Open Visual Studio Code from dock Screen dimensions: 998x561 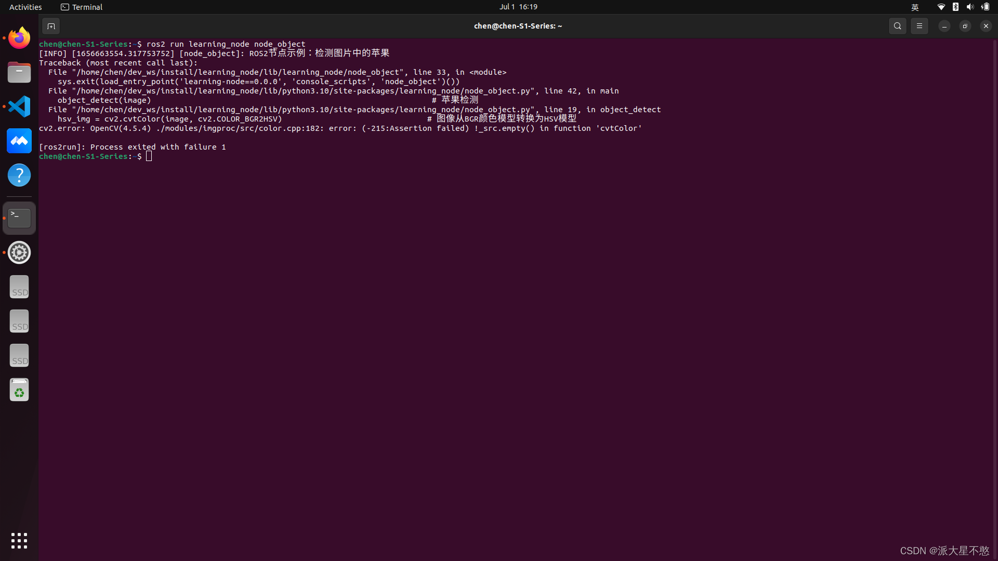pos(19,106)
